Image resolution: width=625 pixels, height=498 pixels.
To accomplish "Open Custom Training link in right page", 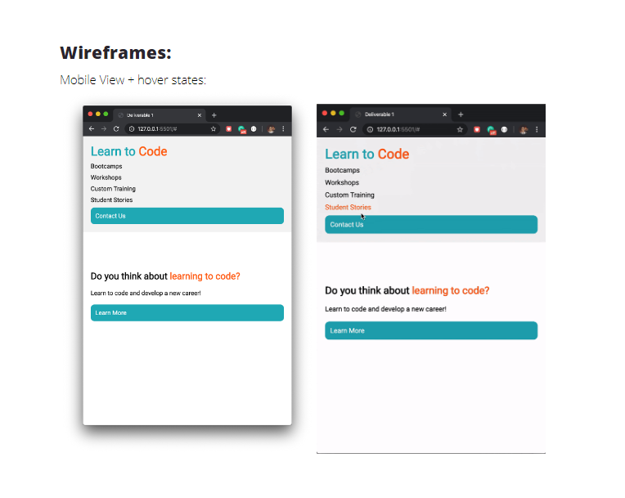I will [349, 195].
